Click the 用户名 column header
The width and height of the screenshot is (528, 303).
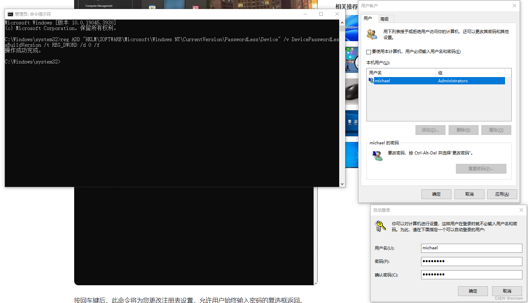coord(401,73)
